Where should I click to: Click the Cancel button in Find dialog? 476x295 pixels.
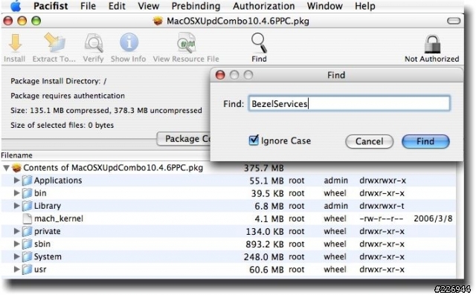370,141
